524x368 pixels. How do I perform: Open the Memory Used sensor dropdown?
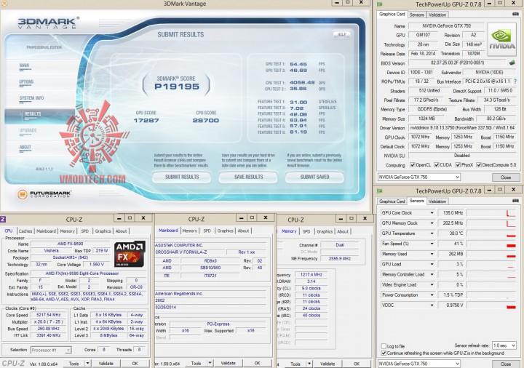pyautogui.click(x=432, y=254)
